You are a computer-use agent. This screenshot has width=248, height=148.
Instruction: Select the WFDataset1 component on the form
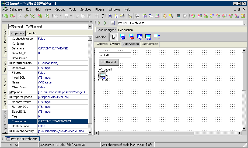(x=103, y=76)
